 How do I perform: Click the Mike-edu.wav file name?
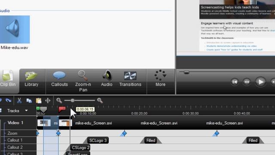pos(14,48)
